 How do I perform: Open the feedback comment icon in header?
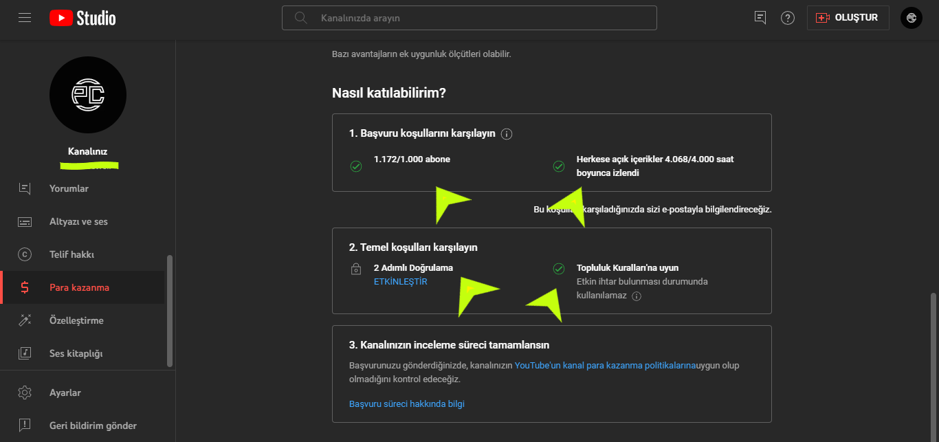click(760, 18)
